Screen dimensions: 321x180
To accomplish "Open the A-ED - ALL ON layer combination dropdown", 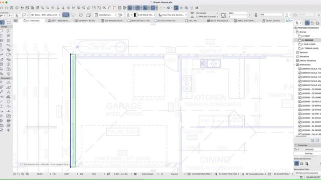I will [120, 174].
